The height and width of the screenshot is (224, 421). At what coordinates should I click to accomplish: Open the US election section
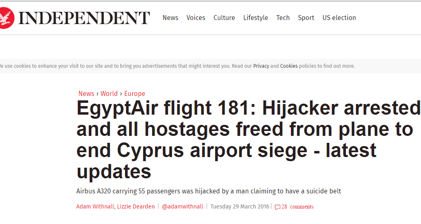coord(339,18)
